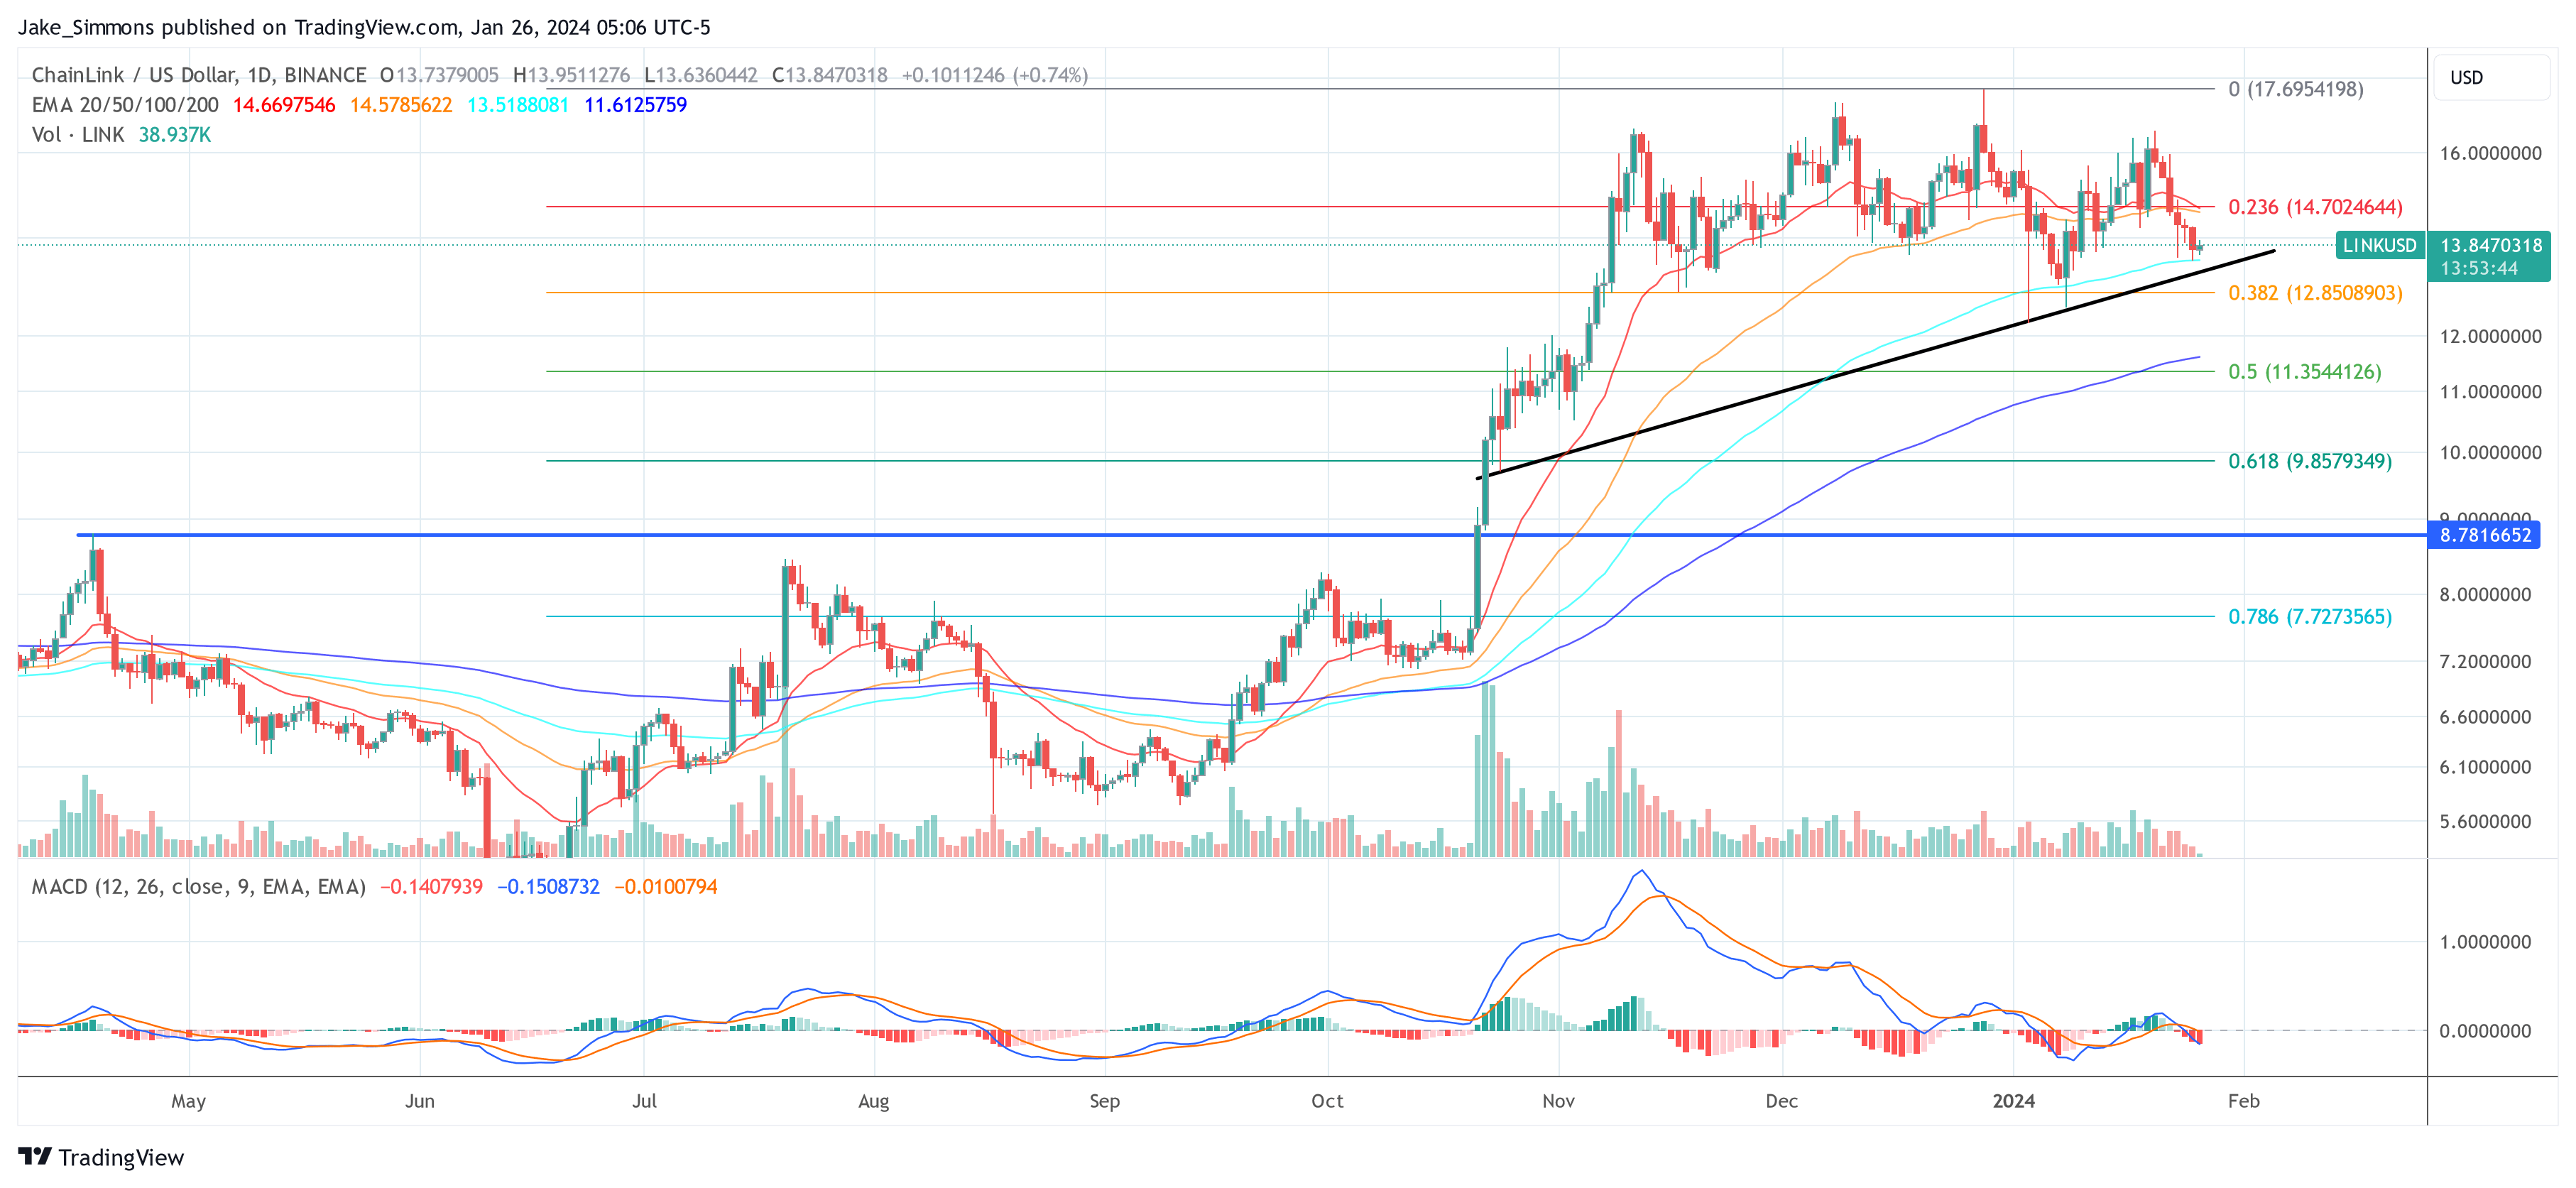Click the MACD value -0.1407939

[431, 887]
